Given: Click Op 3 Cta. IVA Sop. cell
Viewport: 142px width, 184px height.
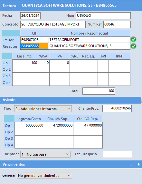Looking at the screenshot, I should click(59, 138).
